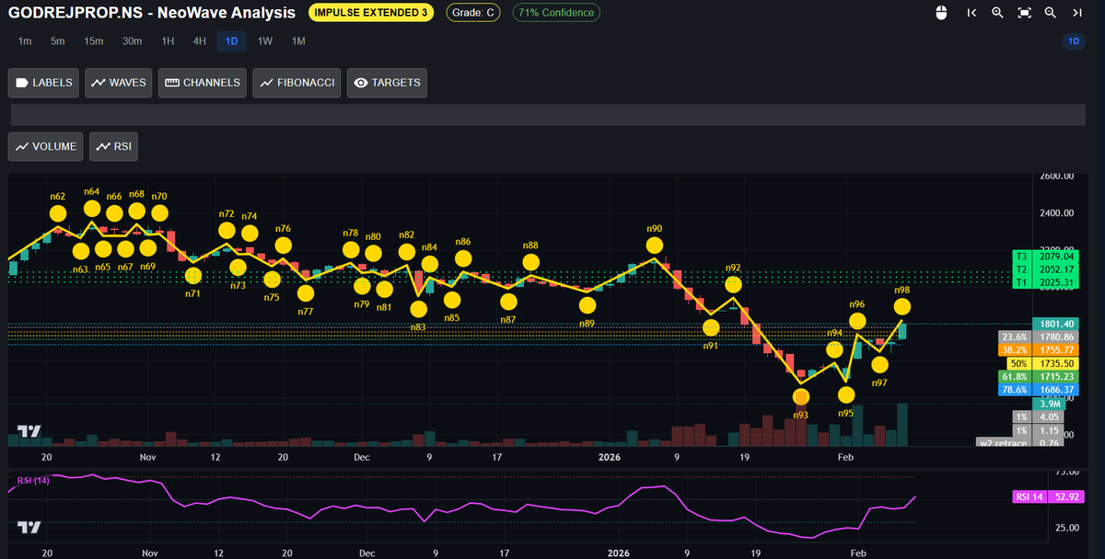The width and height of the screenshot is (1105, 559).
Task: Select wave point marker n71
Action: pos(192,275)
